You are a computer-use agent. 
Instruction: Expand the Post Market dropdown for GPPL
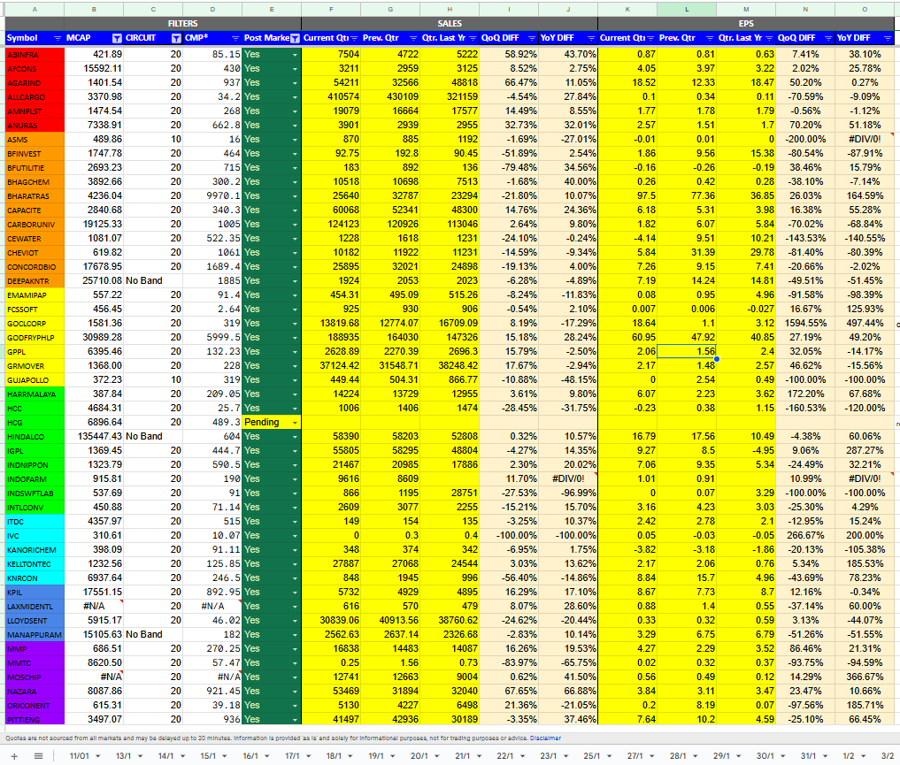[295, 351]
